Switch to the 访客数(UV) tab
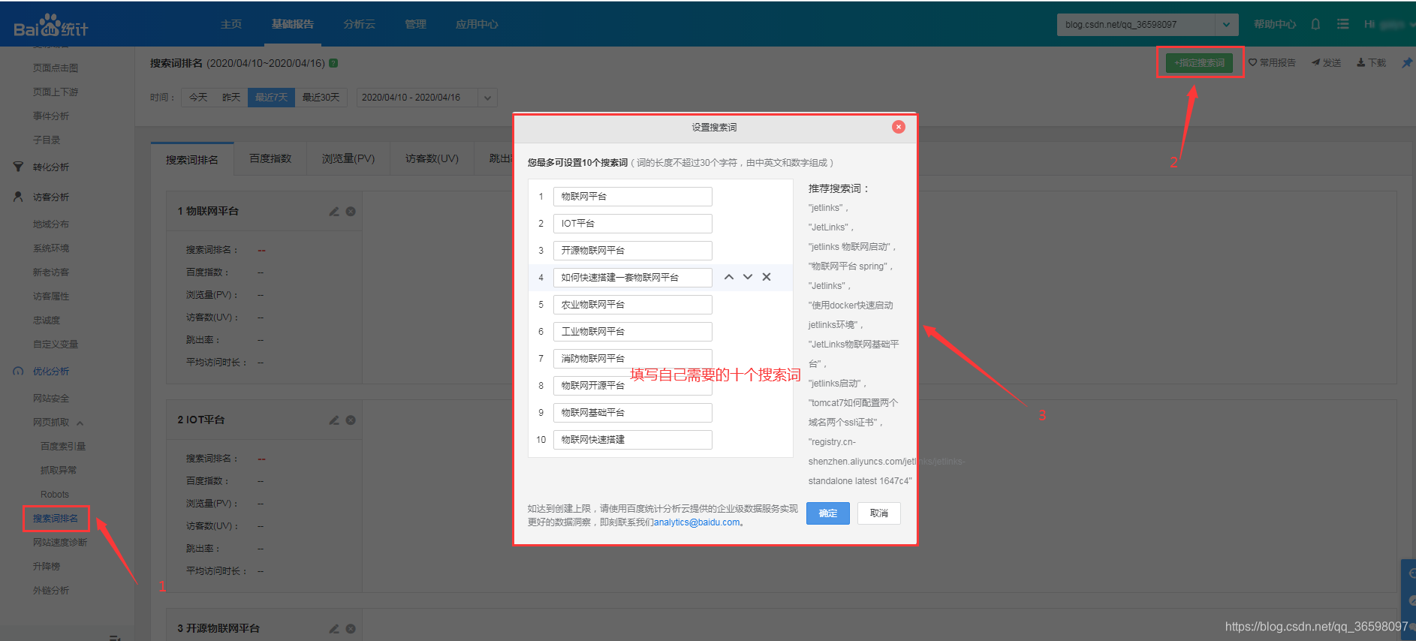The image size is (1416, 641). coord(432,159)
